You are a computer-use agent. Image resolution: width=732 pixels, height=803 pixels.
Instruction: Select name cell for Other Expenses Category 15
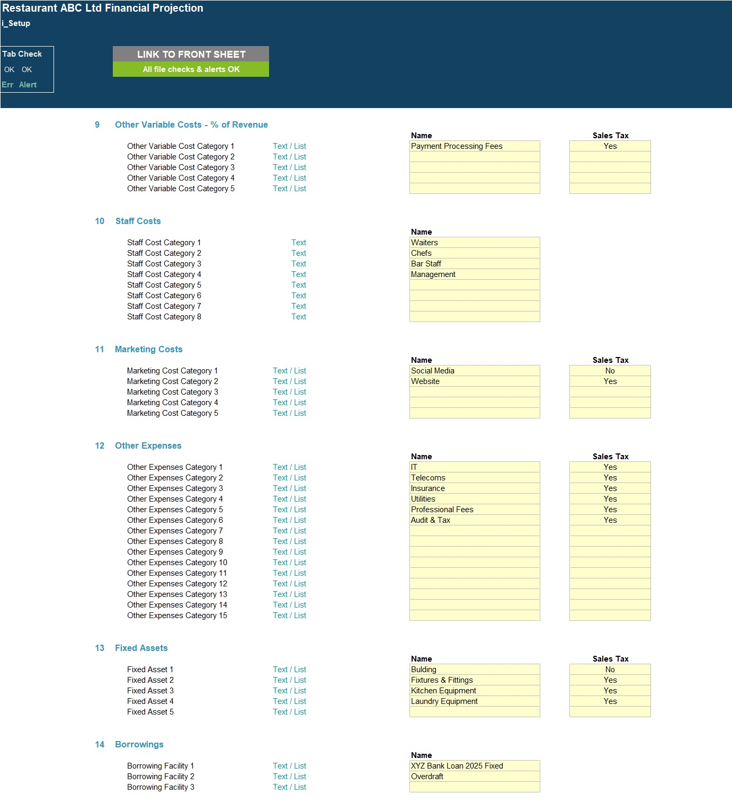pyautogui.click(x=475, y=615)
